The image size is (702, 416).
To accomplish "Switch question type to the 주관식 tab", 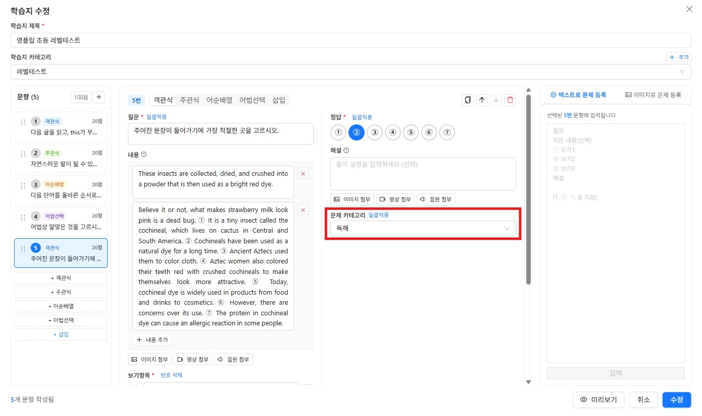I will (189, 100).
